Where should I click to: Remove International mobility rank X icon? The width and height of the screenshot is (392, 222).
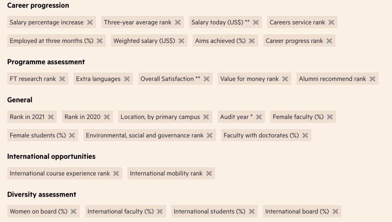click(209, 173)
